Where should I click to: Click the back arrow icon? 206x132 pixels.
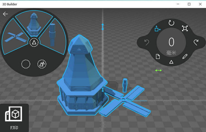pos(5,14)
